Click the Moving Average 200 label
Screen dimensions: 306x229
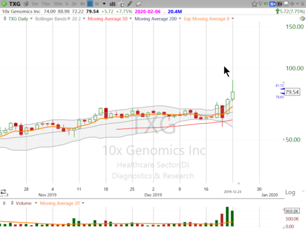point(156,19)
